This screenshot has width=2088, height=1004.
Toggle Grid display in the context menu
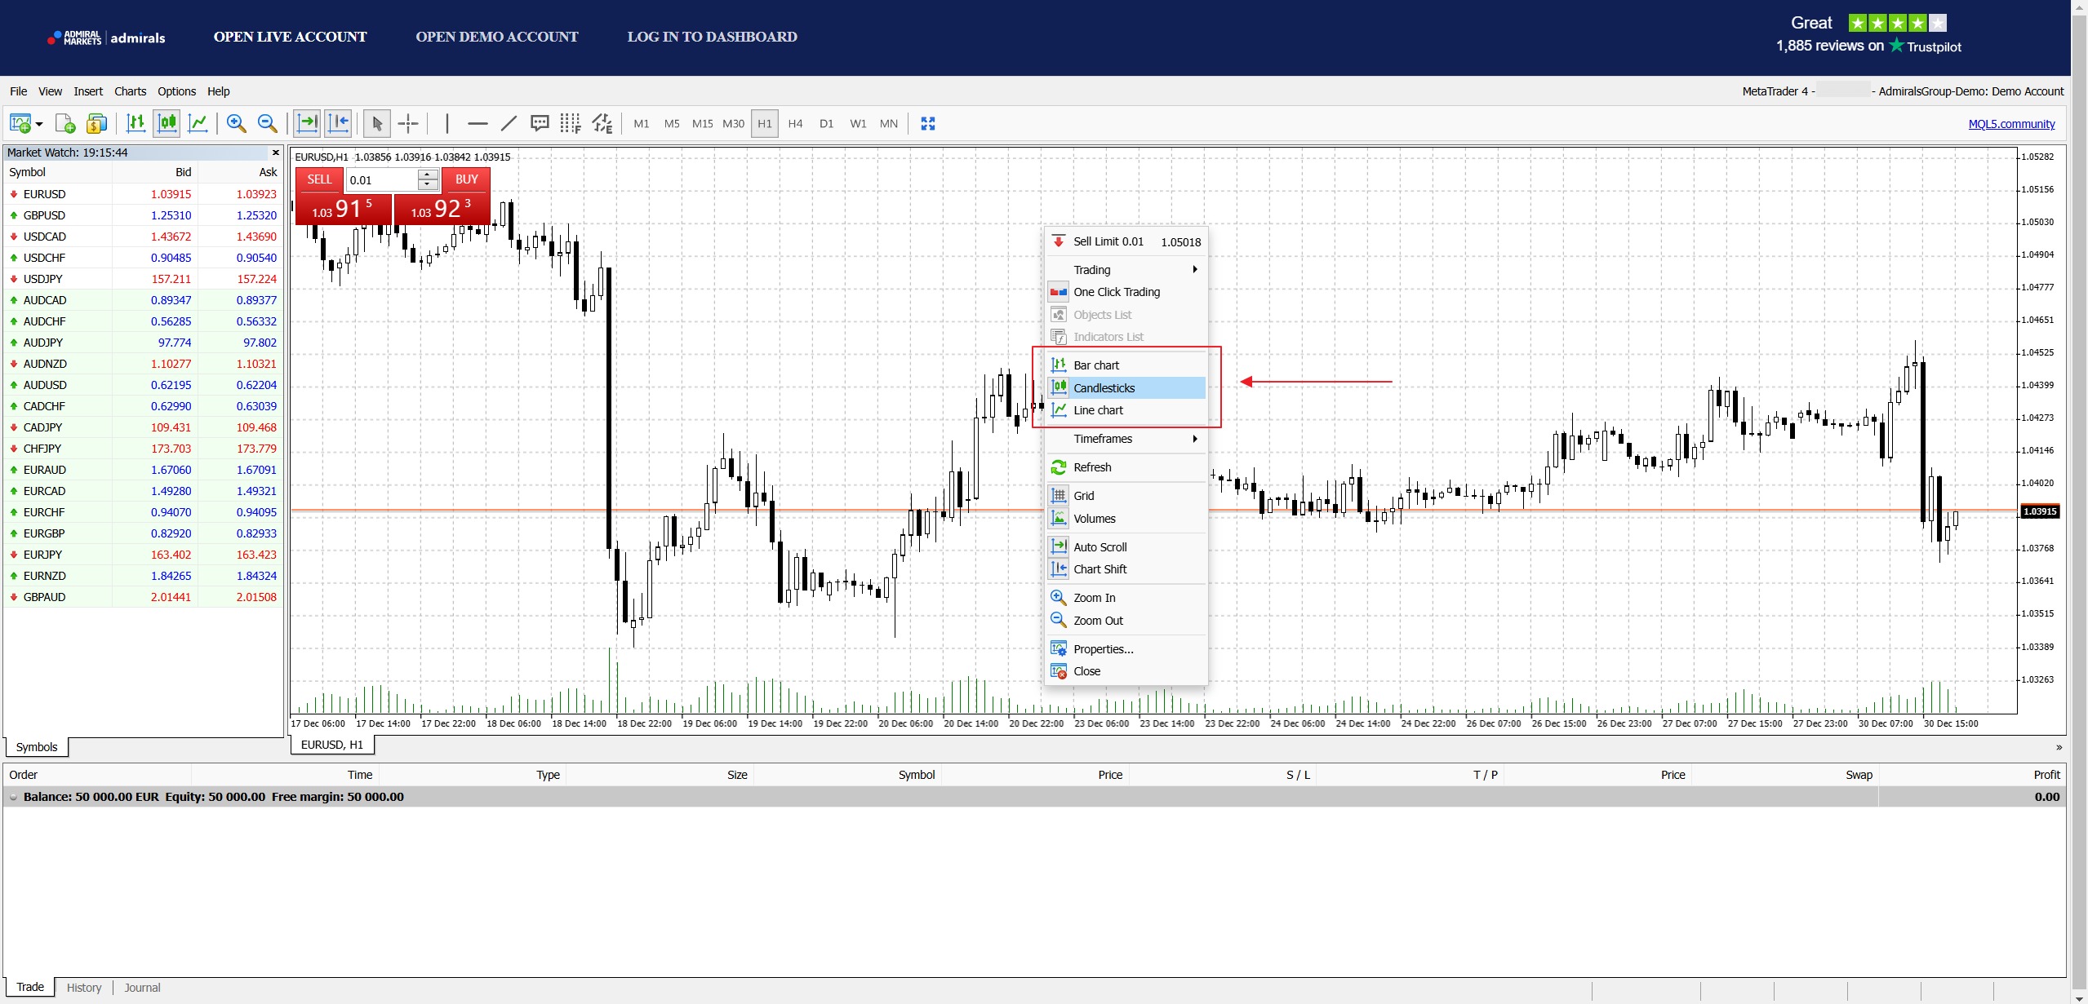click(1084, 496)
